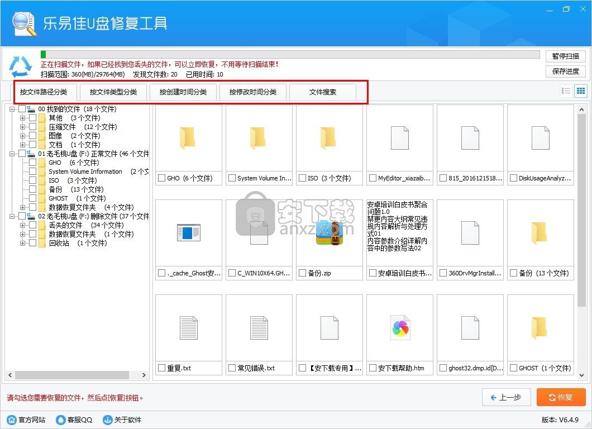Check the 重复.txt checkbox

click(x=161, y=368)
